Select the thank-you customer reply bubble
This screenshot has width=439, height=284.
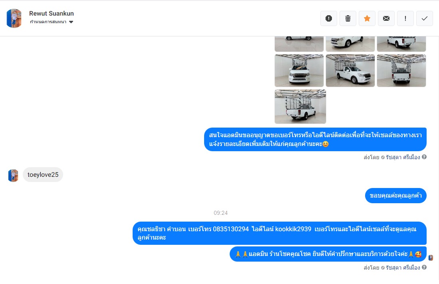click(x=395, y=196)
